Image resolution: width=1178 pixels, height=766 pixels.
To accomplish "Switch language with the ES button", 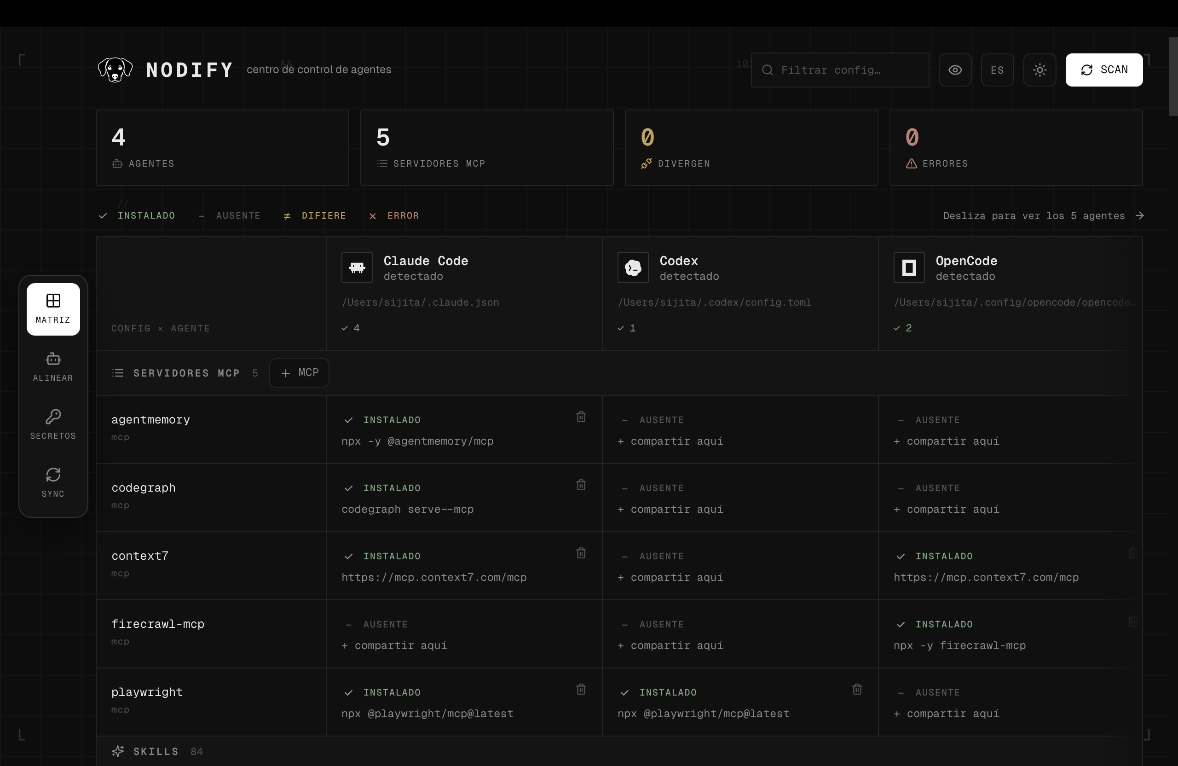I will (x=997, y=70).
